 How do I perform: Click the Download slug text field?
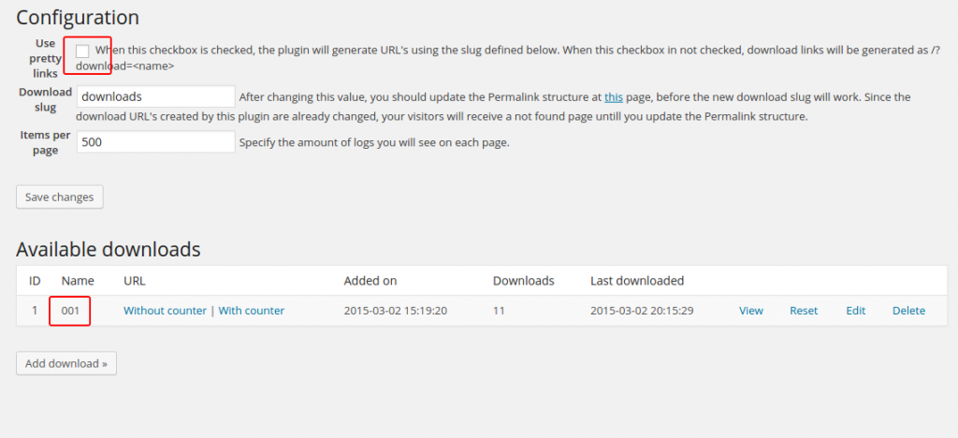coord(155,96)
